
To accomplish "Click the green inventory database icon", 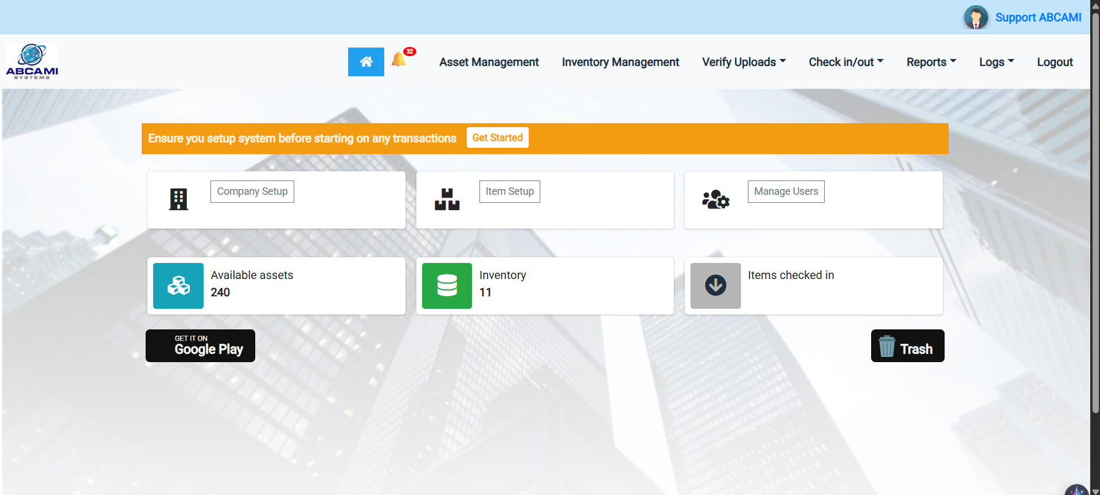I will (447, 286).
